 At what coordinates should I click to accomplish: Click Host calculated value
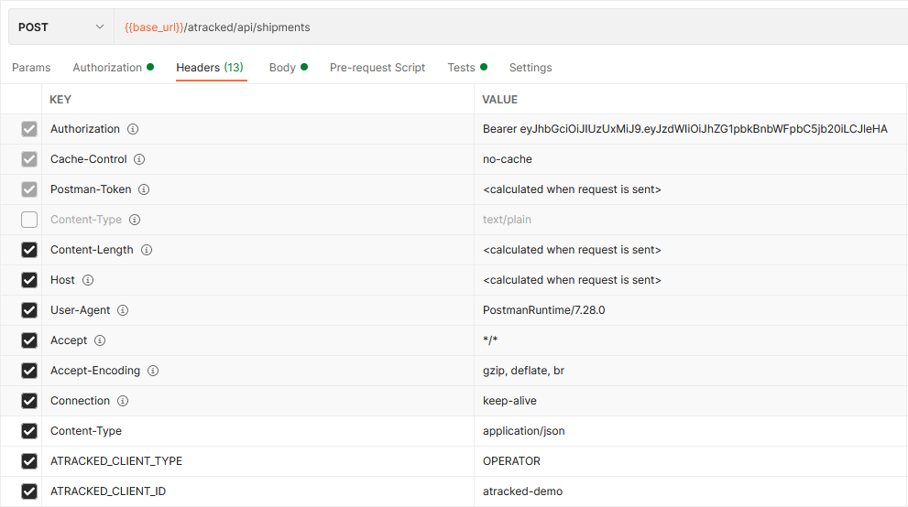pyautogui.click(x=572, y=280)
